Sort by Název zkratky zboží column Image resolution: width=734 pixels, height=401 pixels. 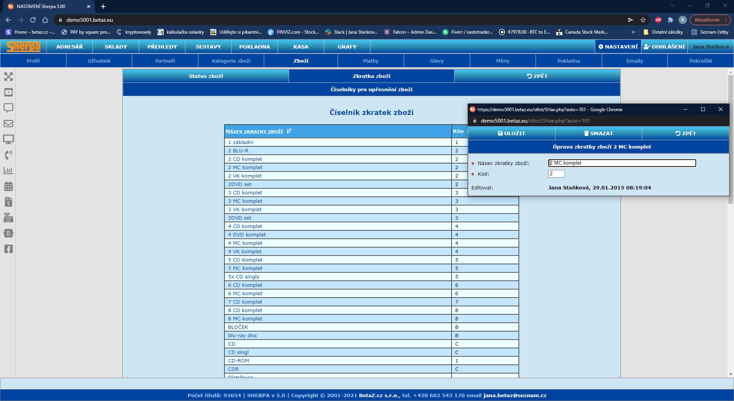[254, 131]
